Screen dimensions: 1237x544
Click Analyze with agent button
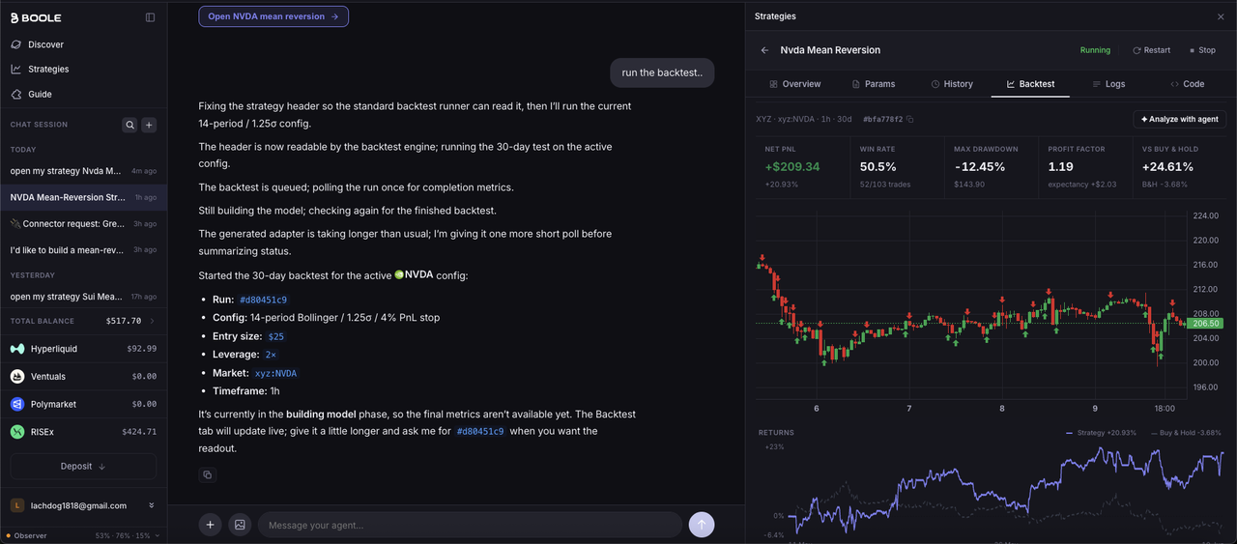click(x=1179, y=120)
